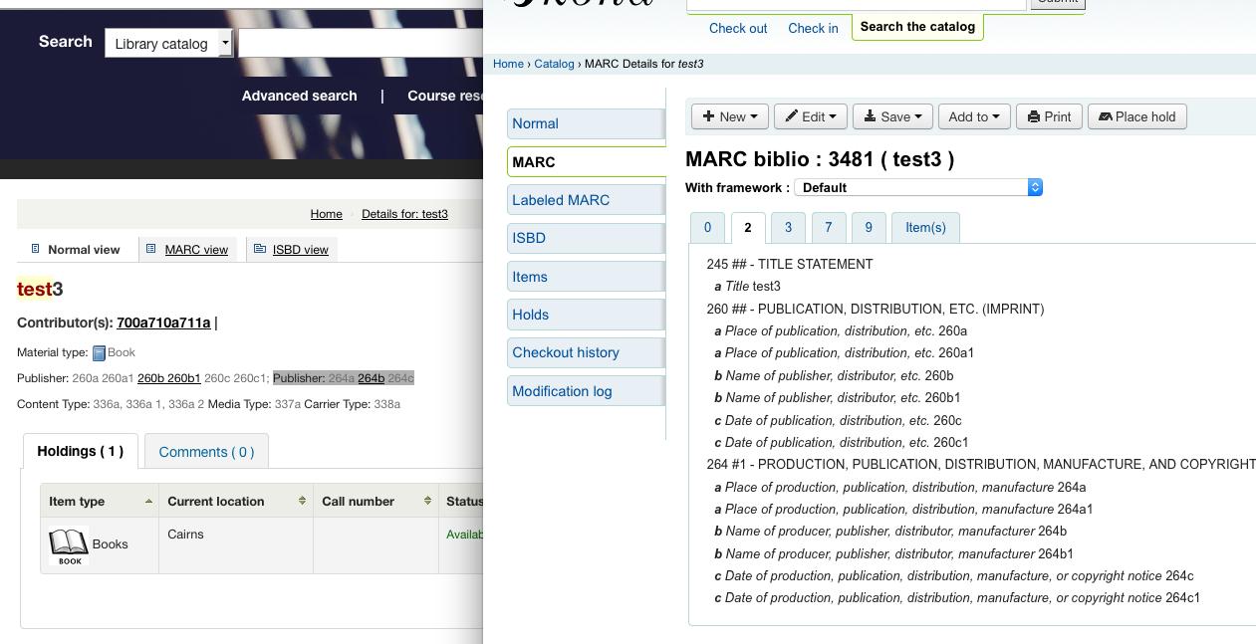Click the Place hold button
The image size is (1256, 644).
(x=1136, y=116)
